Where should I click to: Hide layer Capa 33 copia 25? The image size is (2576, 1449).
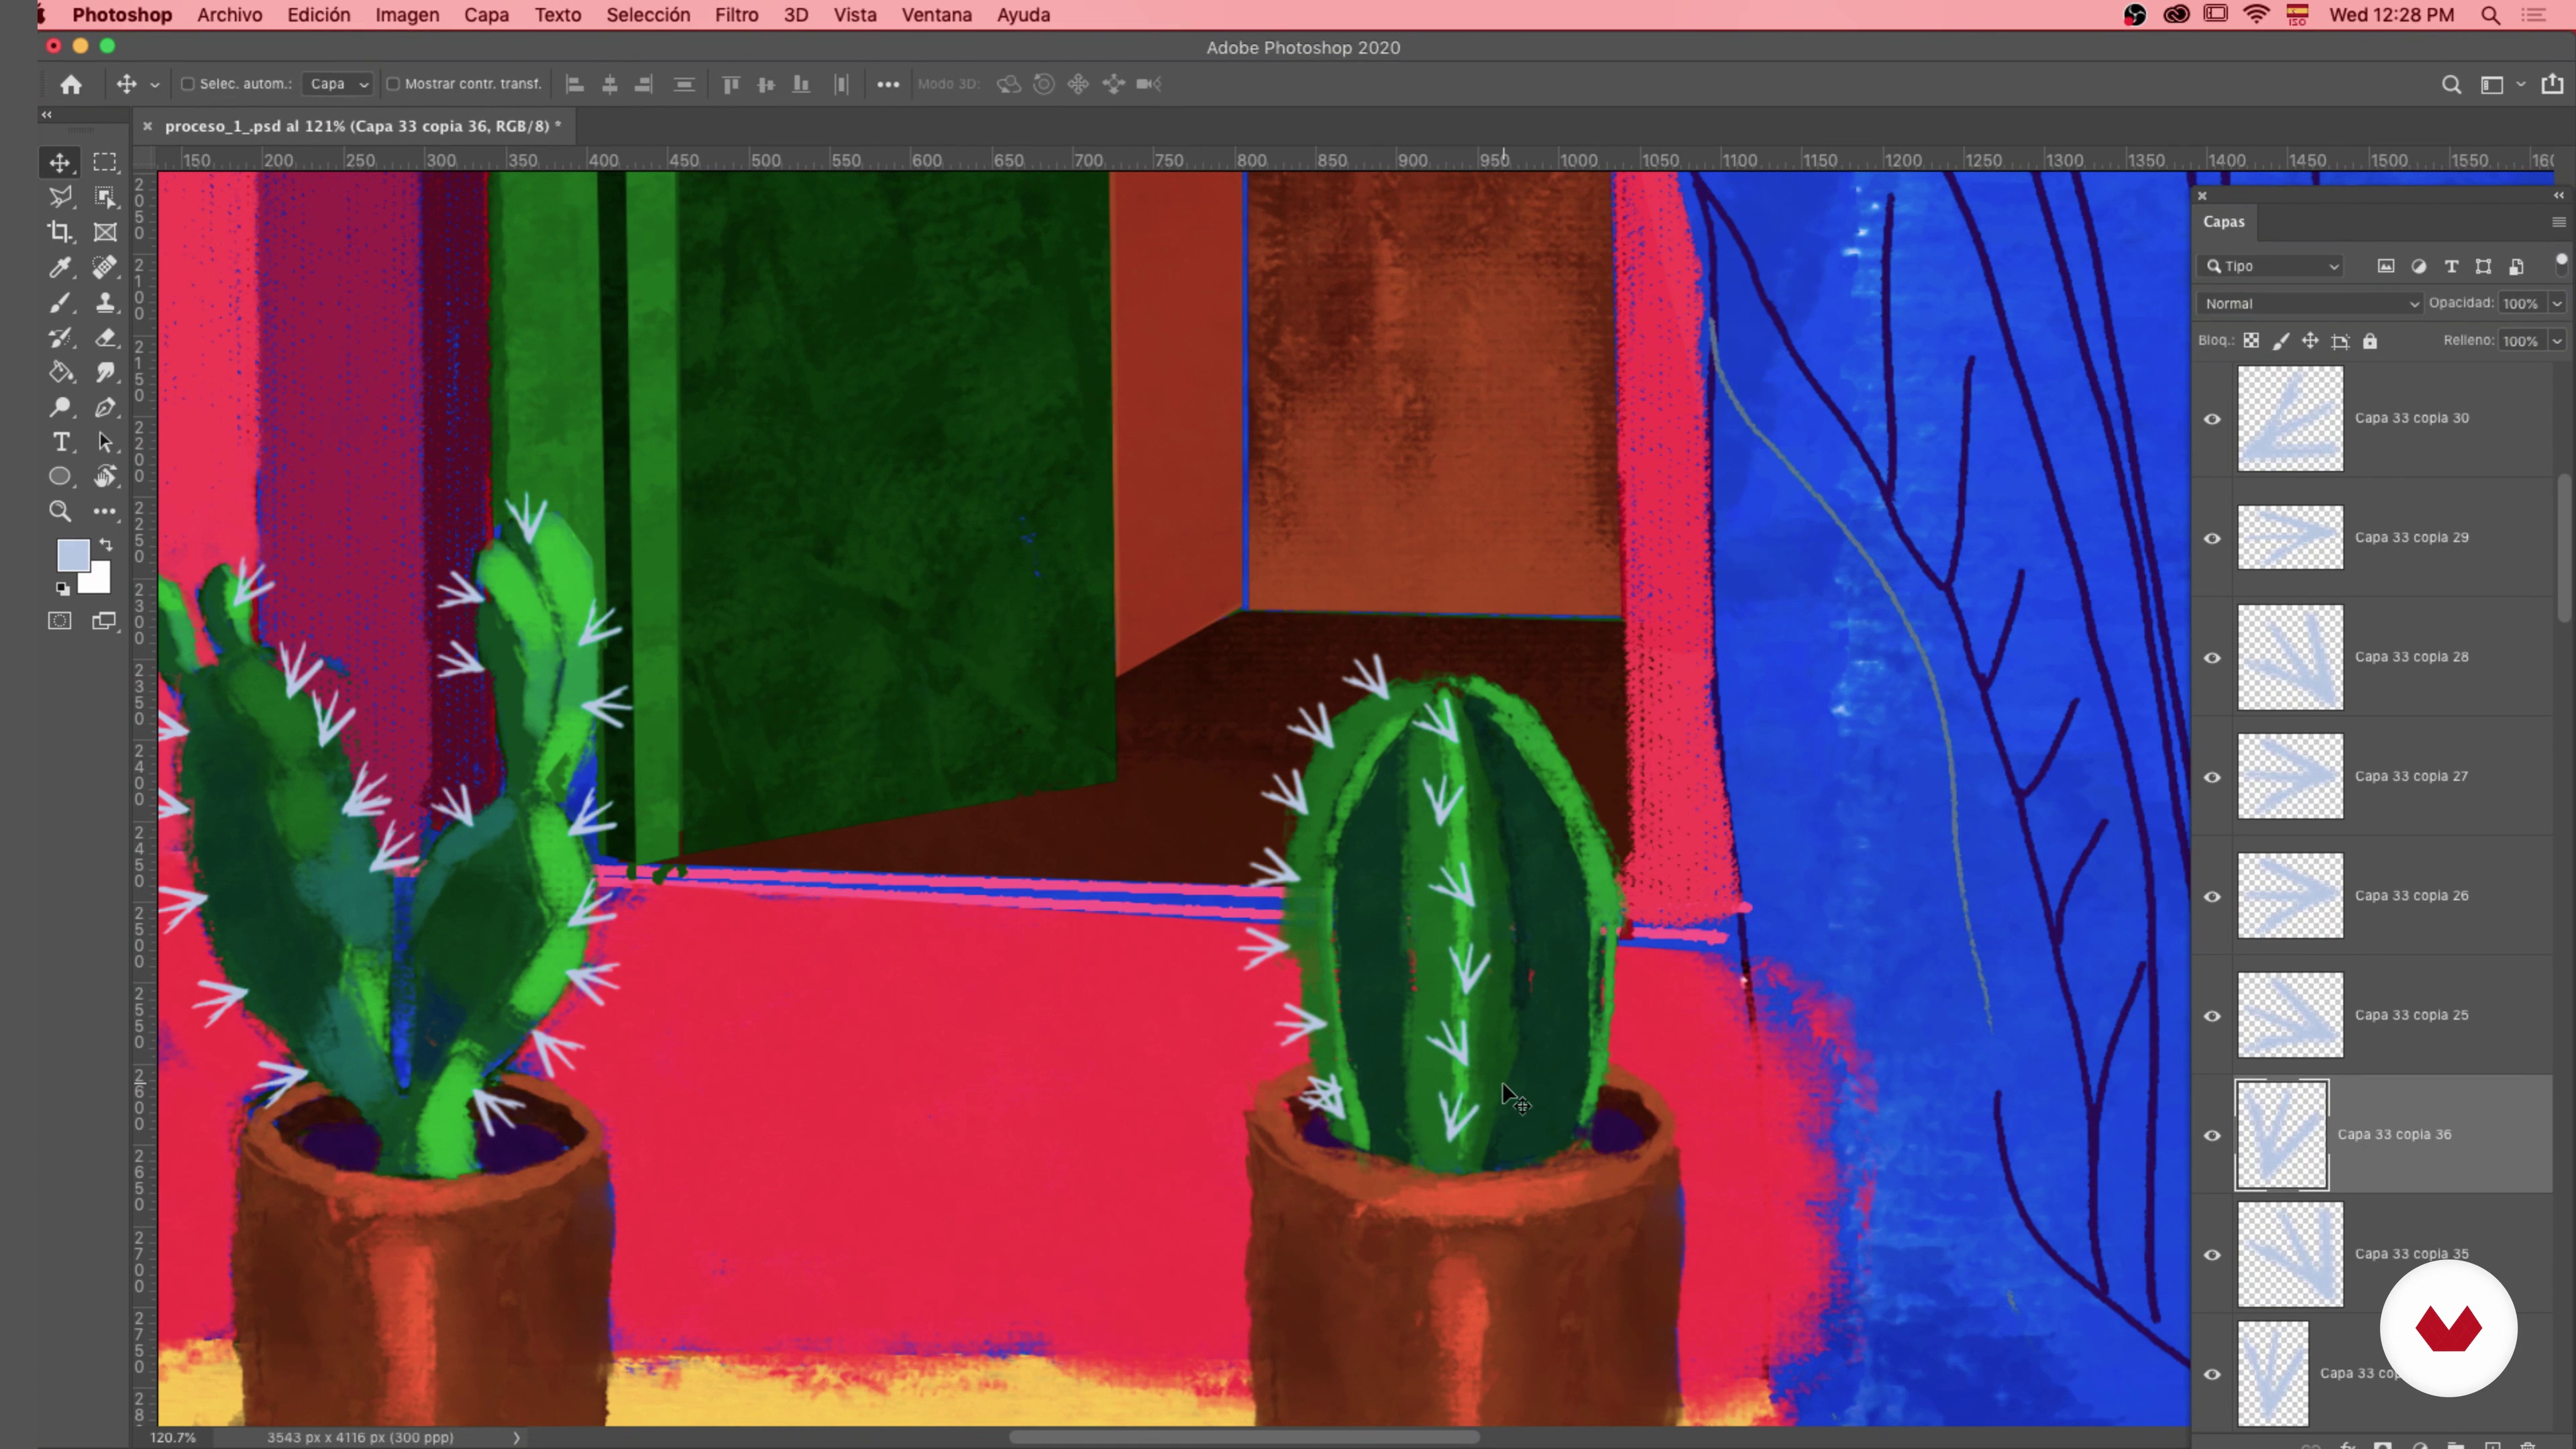click(x=2212, y=1016)
